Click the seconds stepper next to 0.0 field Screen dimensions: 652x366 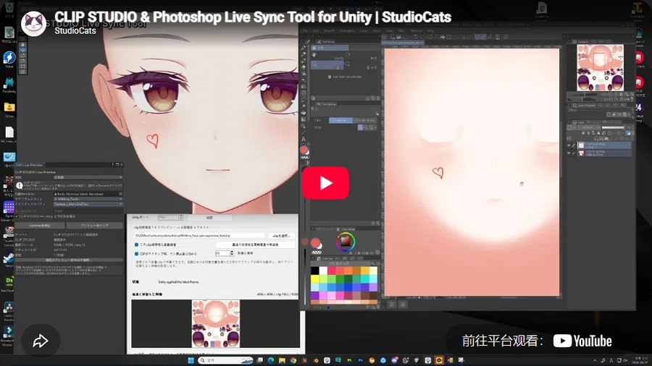pos(232,253)
